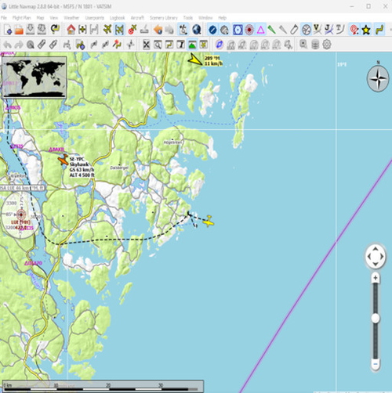392x393 pixels.
Task: Open the flight plan window icon
Action: [x=169, y=45]
